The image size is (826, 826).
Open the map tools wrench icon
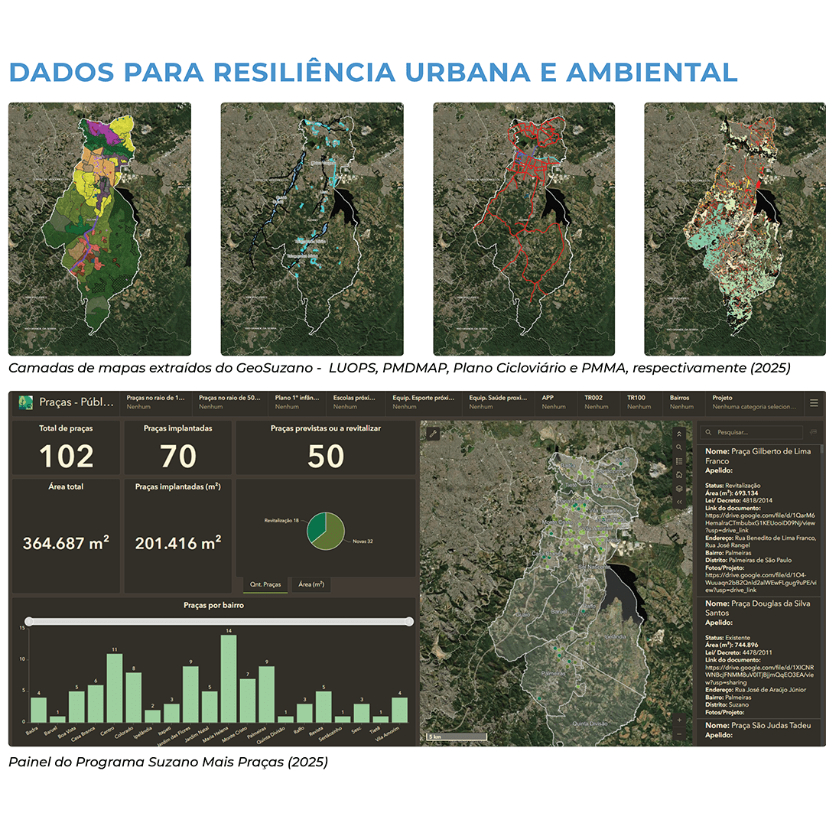pyautogui.click(x=432, y=434)
